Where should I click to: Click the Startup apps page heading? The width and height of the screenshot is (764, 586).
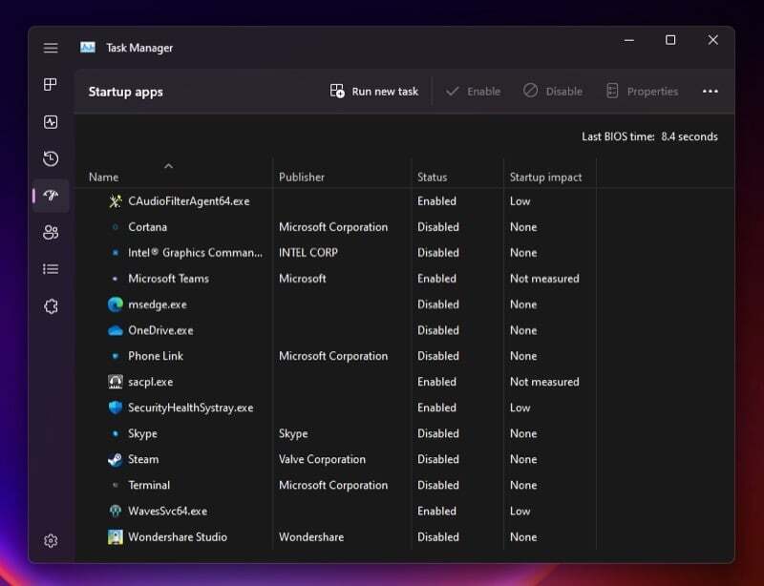click(126, 92)
